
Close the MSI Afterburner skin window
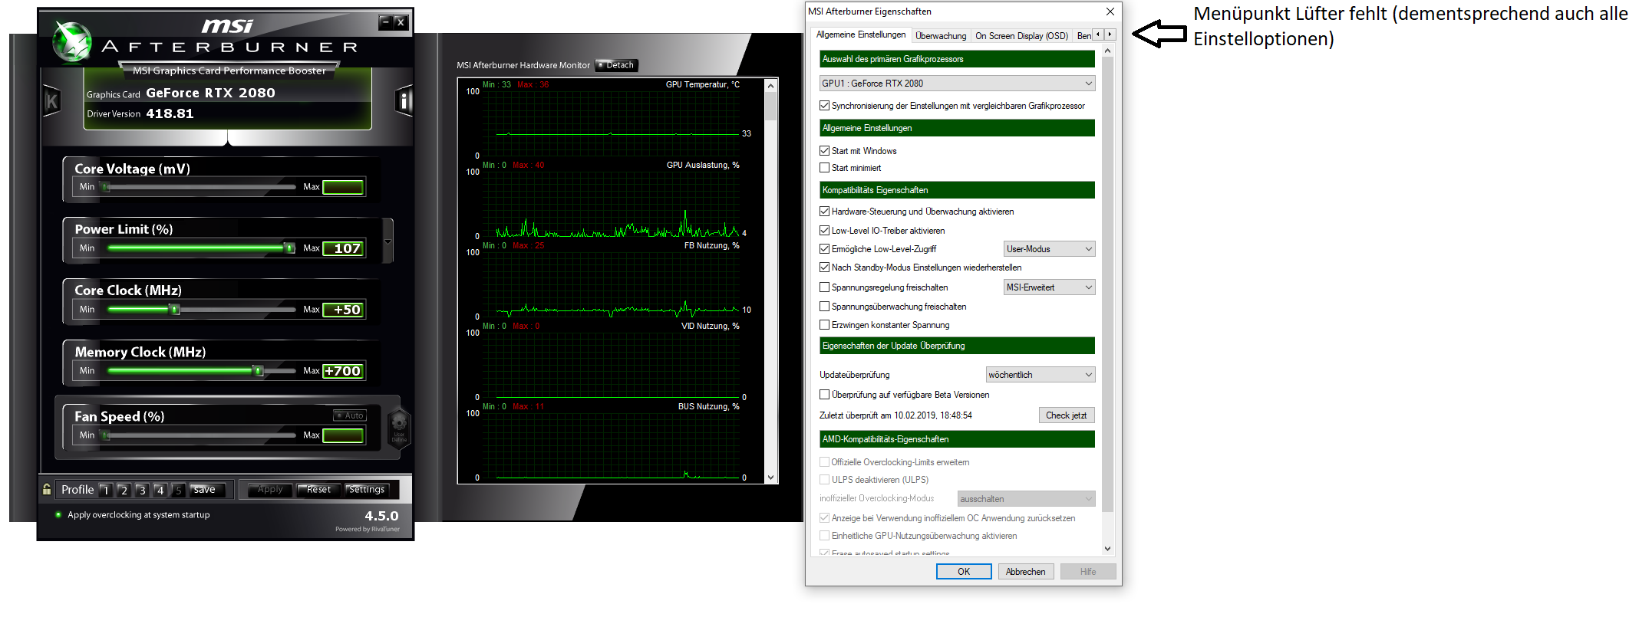pyautogui.click(x=401, y=22)
